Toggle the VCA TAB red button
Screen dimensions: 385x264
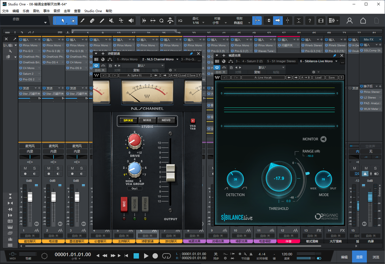pyautogui.click(x=193, y=121)
